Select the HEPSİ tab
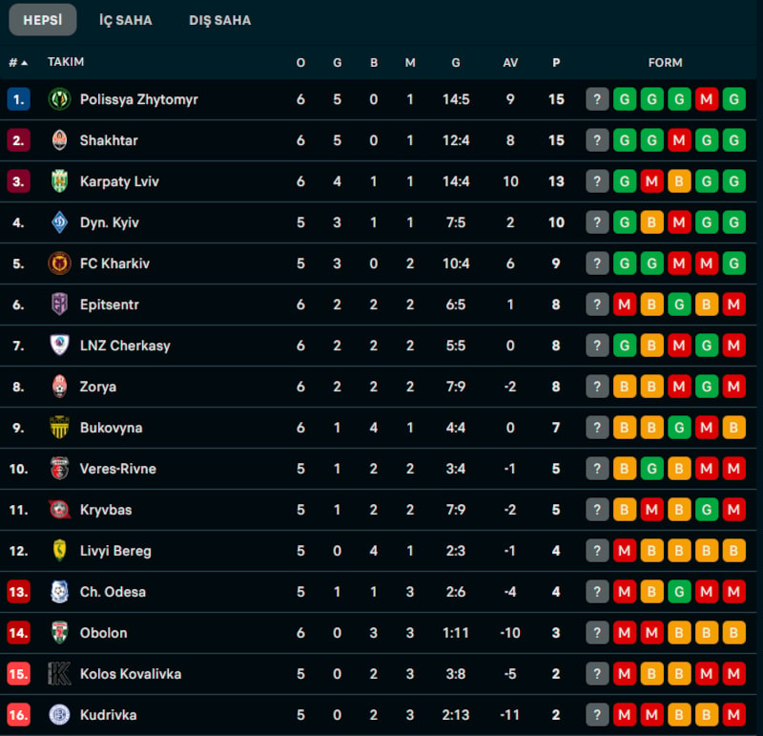The image size is (763, 736). pyautogui.click(x=43, y=20)
